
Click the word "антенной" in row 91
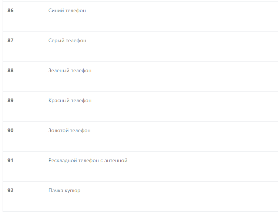(116, 161)
